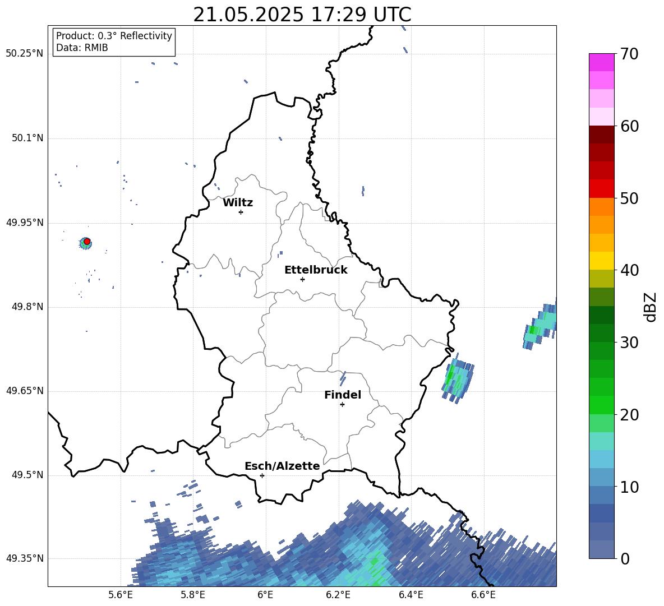
Task: Click the 6°E longitude label
Action: point(265,595)
